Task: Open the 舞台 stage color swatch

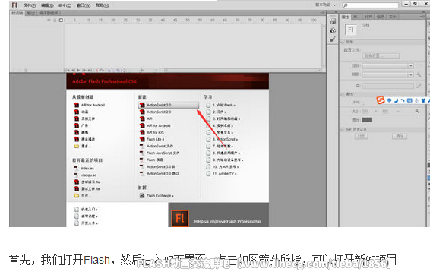Action: (367, 120)
